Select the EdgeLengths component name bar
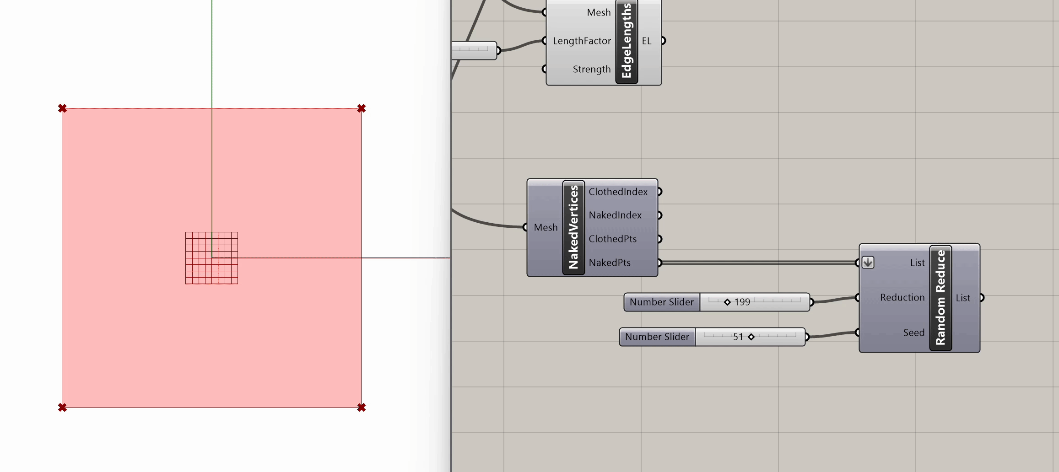The width and height of the screenshot is (1059, 472). (x=627, y=41)
